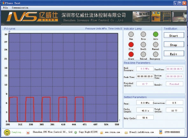The image size is (188, 138).
Task: Click the Start test button
Action: (174, 35)
